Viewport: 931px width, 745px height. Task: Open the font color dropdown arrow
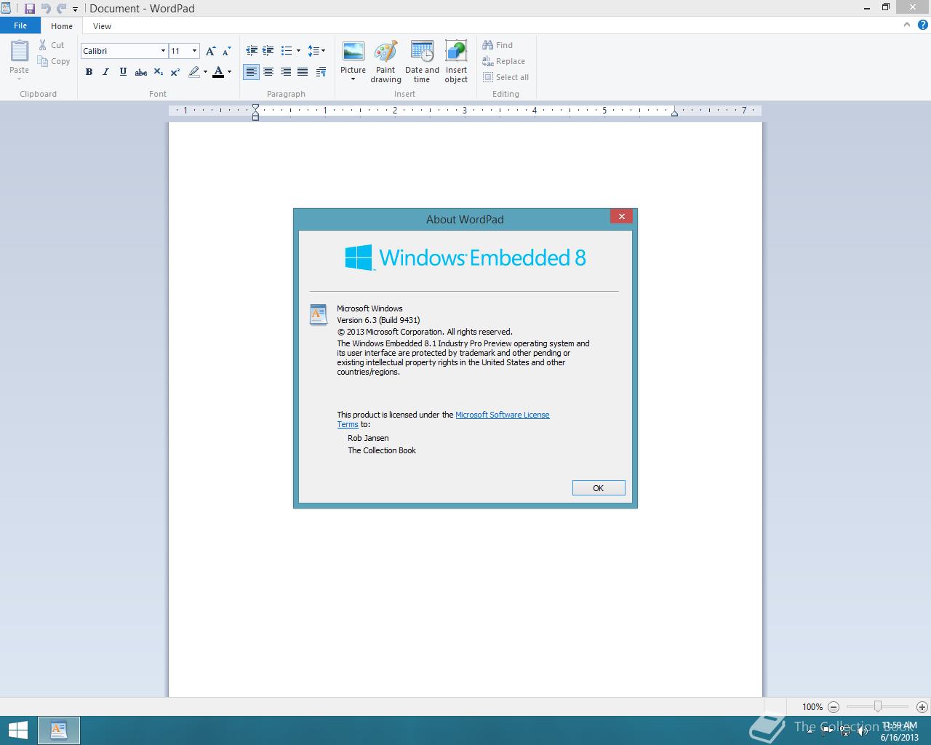(x=229, y=72)
